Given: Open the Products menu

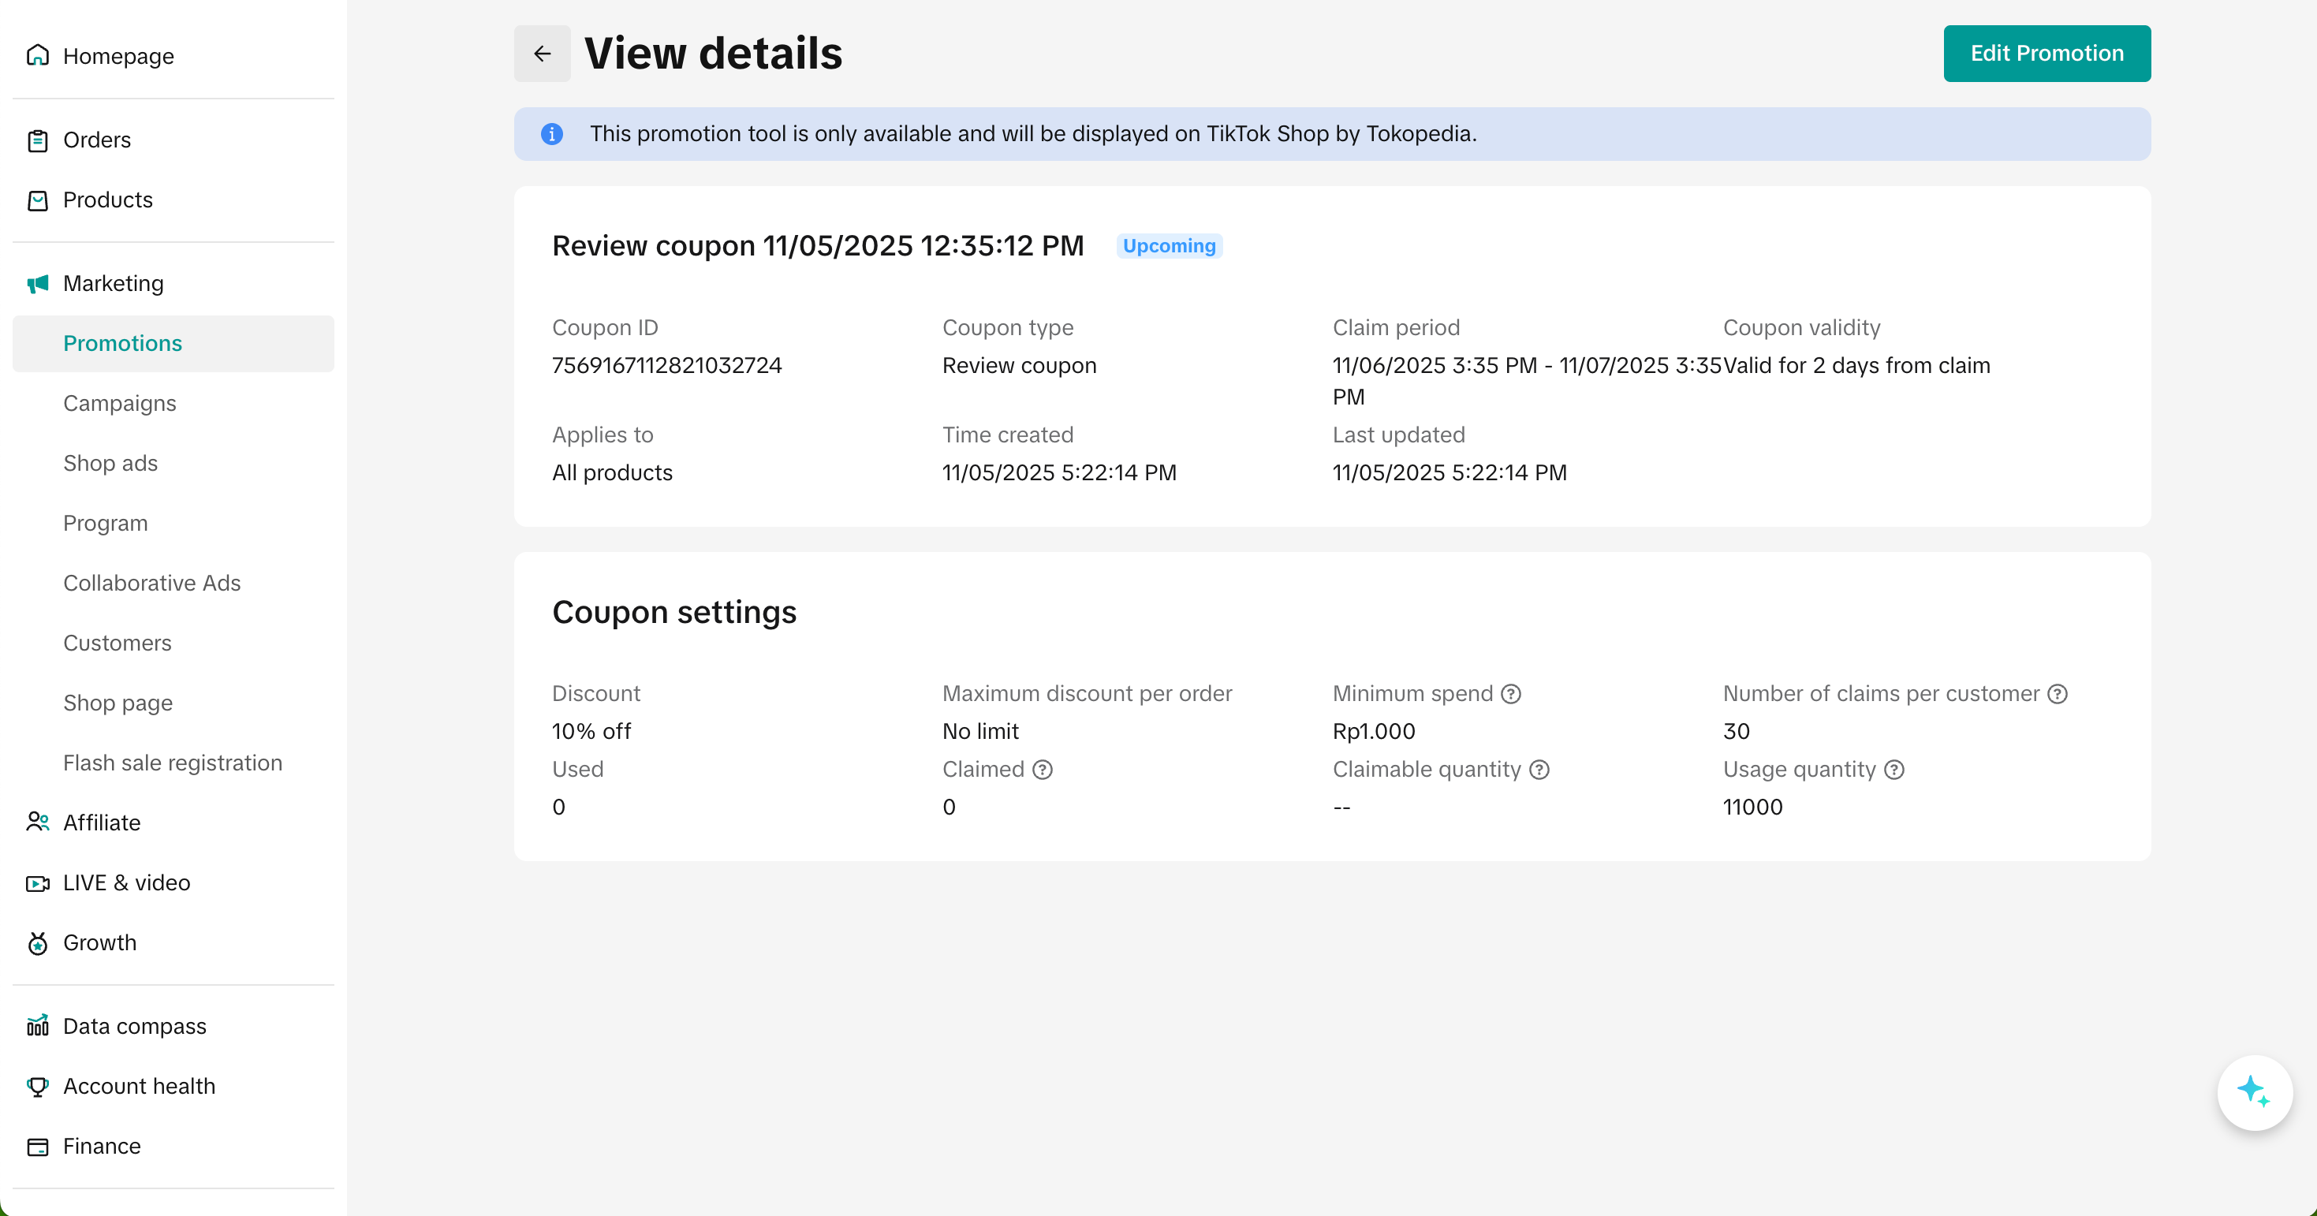Looking at the screenshot, I should pyautogui.click(x=107, y=200).
